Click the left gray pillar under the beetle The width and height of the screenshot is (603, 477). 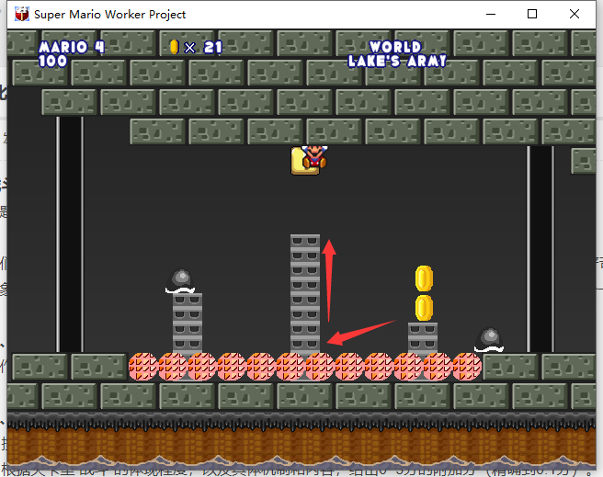[188, 323]
